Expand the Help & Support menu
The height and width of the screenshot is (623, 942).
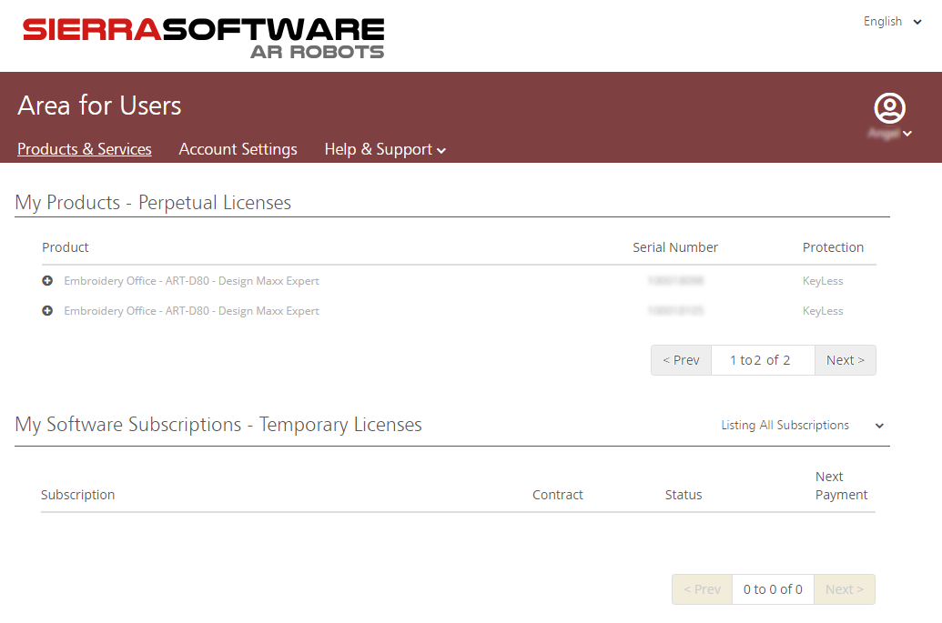pos(384,149)
